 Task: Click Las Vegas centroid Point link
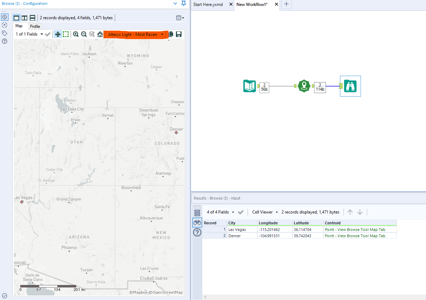(355, 230)
